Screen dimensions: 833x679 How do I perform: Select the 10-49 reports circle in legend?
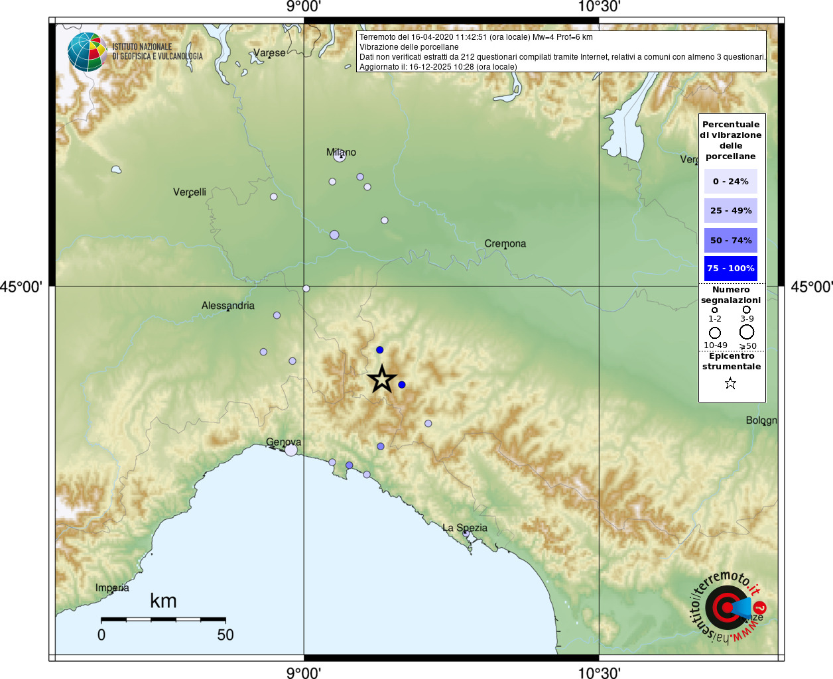click(x=715, y=333)
